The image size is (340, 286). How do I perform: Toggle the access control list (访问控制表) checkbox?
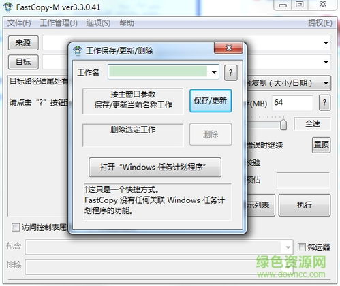pos(16,227)
